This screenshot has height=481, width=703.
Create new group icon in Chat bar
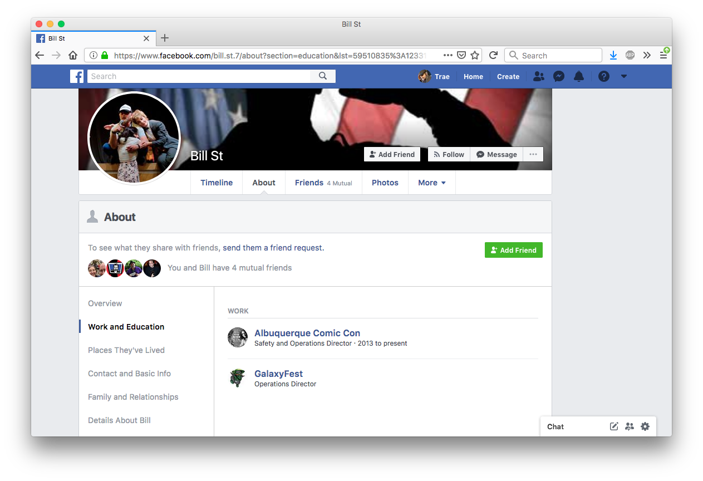tap(630, 426)
